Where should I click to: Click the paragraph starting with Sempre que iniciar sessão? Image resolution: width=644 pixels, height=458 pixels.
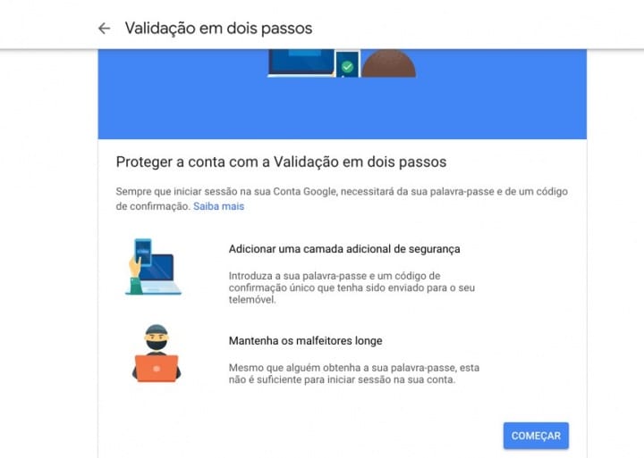(342, 199)
